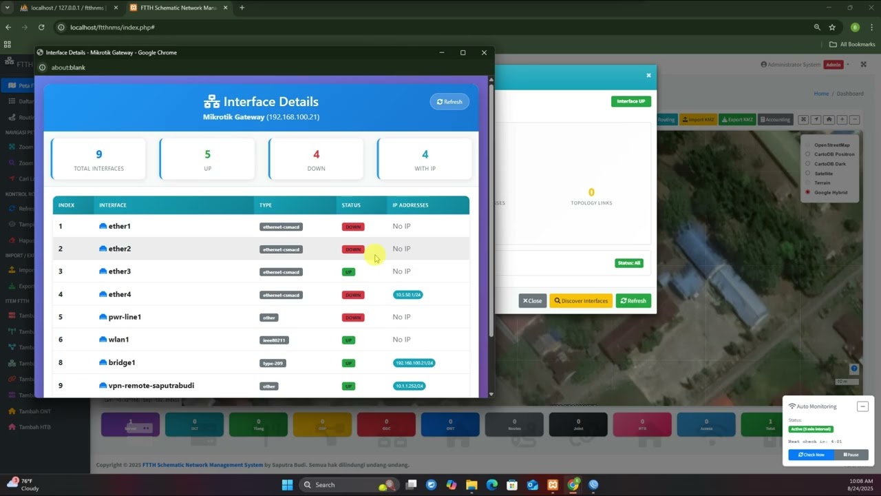Click the UP count card
Screen dimensions: 881x496
[207, 159]
